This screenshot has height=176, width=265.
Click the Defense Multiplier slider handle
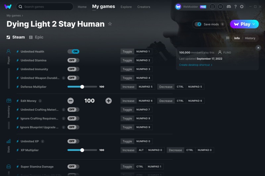[x=82, y=87]
